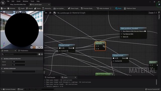This screenshot has height=91, width=161.
Task: Navigate forward in graph history
Action: click(x=50, y=13)
